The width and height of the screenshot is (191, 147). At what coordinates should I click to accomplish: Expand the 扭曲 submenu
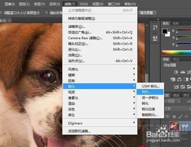[x=100, y=81]
